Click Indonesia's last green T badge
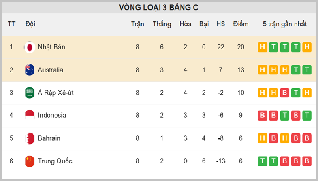318x182 pixels. click(307, 115)
